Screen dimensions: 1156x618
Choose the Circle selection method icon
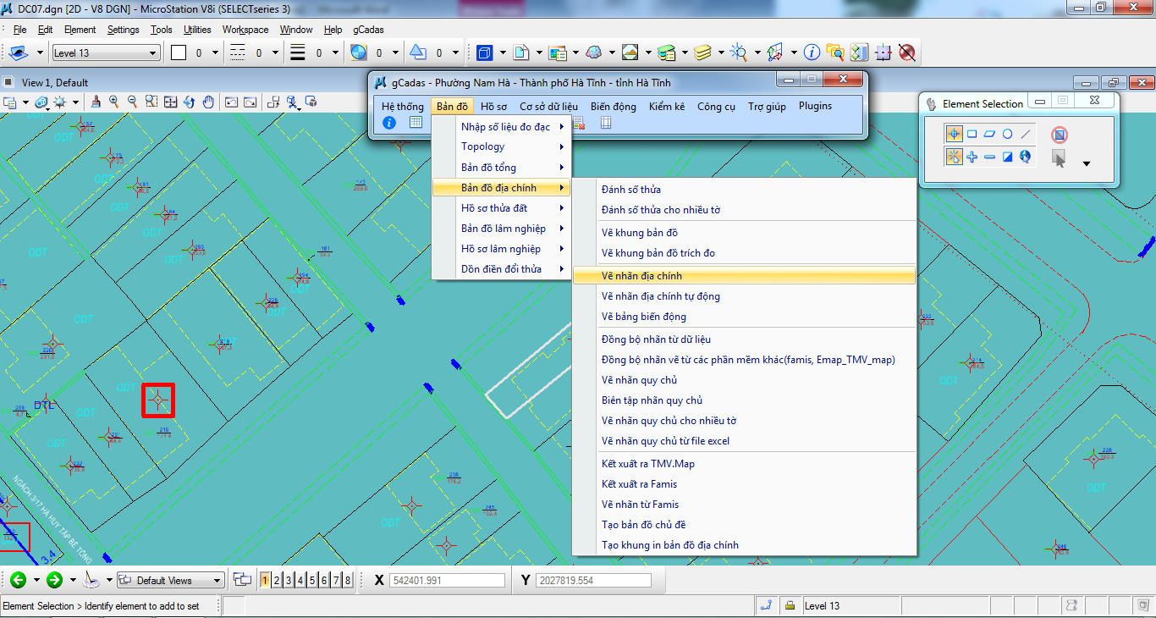1007,134
